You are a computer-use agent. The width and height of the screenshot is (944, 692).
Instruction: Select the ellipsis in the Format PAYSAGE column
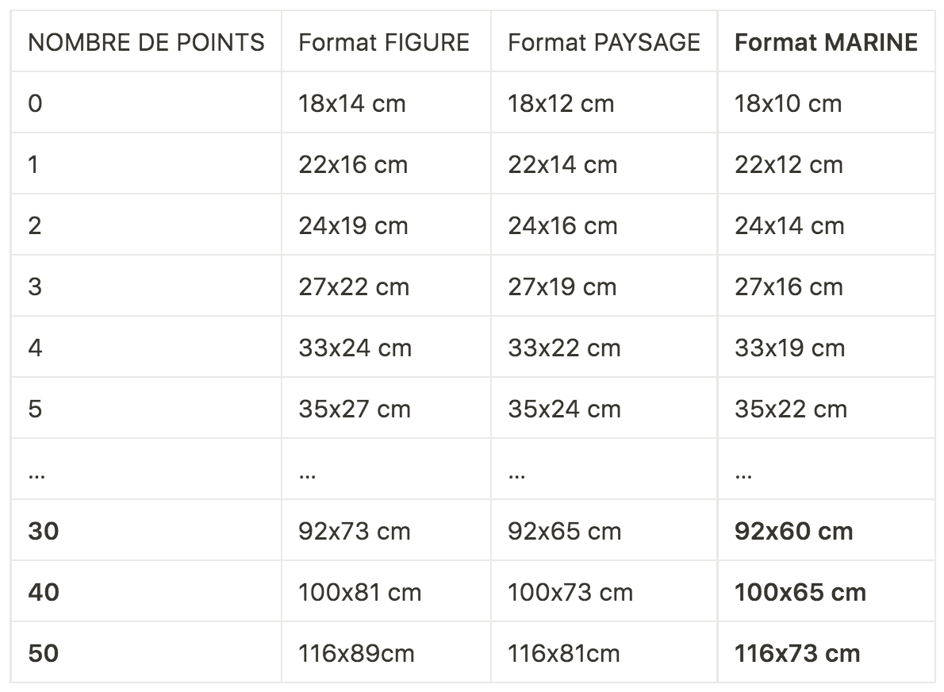(516, 474)
